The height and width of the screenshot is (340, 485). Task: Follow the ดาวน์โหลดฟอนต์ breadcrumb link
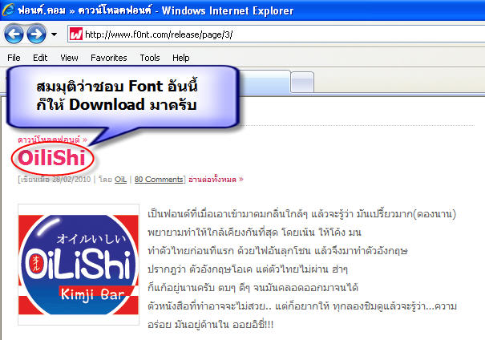[x=50, y=140]
